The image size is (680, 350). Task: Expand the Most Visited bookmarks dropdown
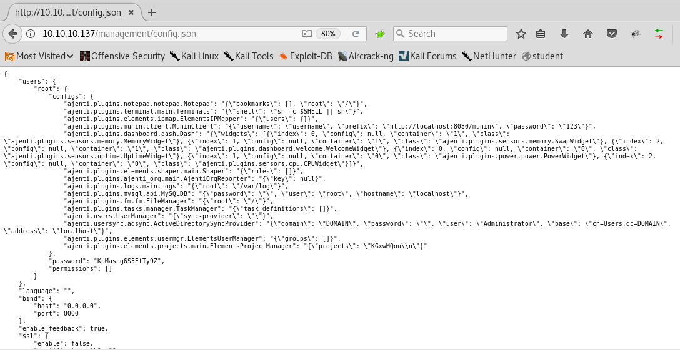[x=39, y=56]
